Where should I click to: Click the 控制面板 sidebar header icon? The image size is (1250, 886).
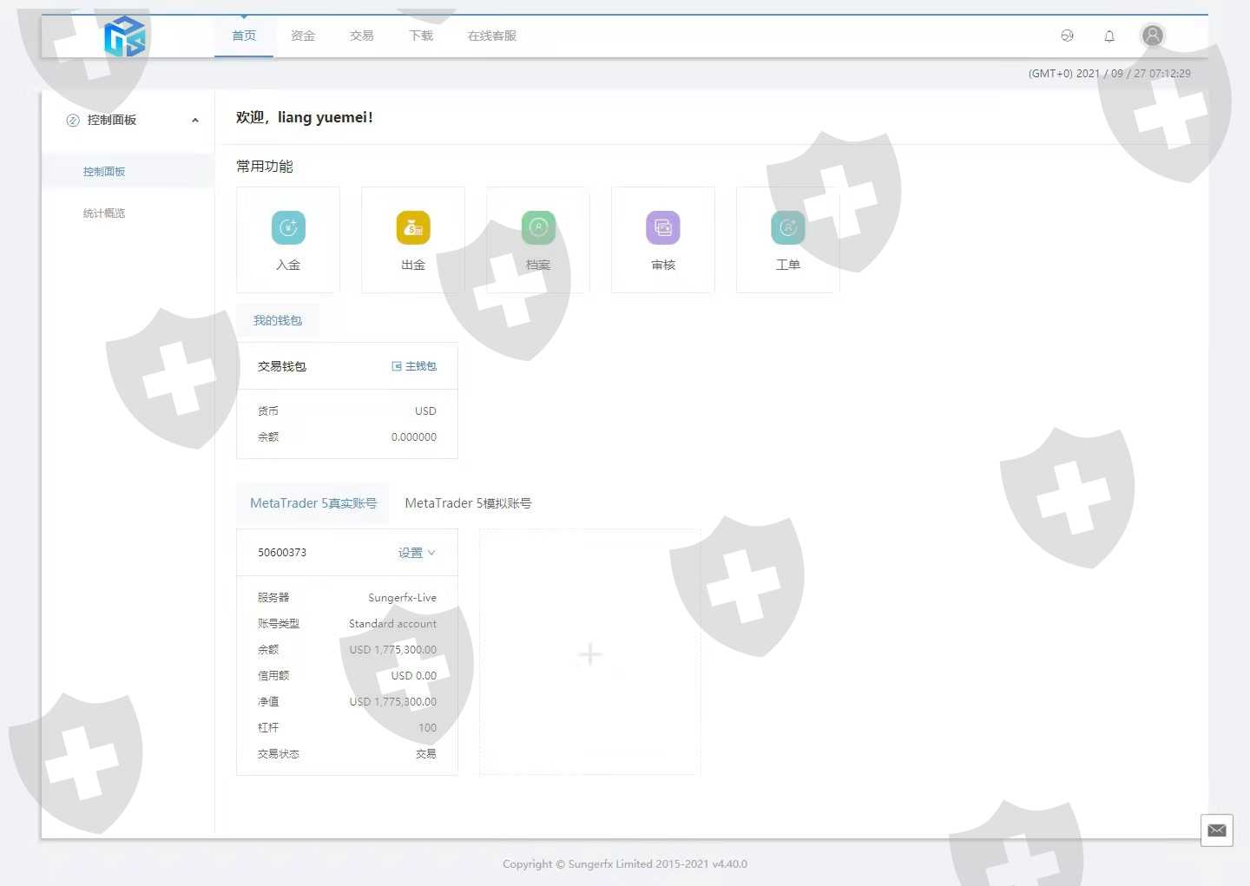pos(73,121)
